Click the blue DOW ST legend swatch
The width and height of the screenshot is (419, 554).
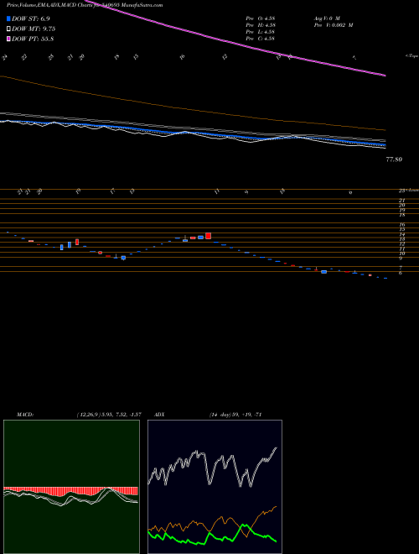click(8, 18)
